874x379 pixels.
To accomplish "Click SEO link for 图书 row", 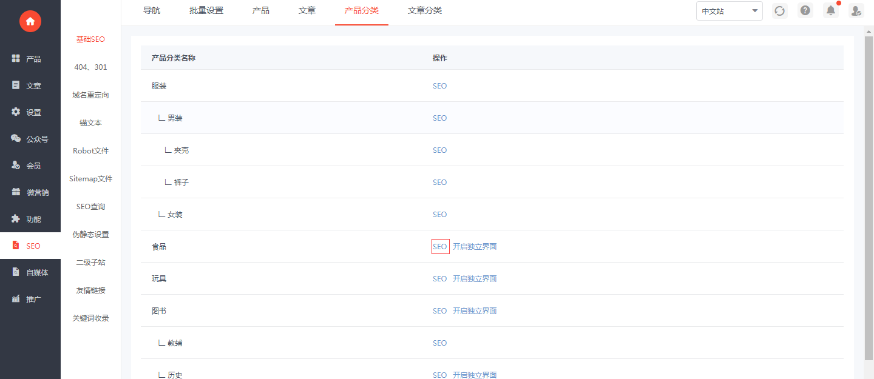I will pyautogui.click(x=439, y=311).
